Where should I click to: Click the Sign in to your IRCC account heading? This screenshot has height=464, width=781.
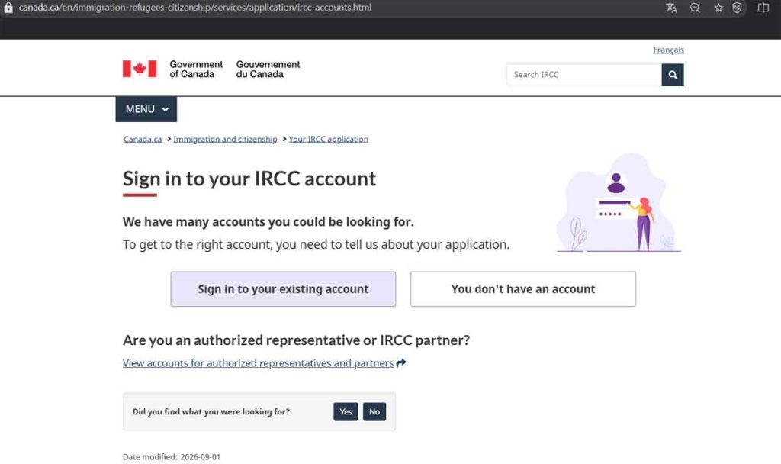[x=249, y=179]
